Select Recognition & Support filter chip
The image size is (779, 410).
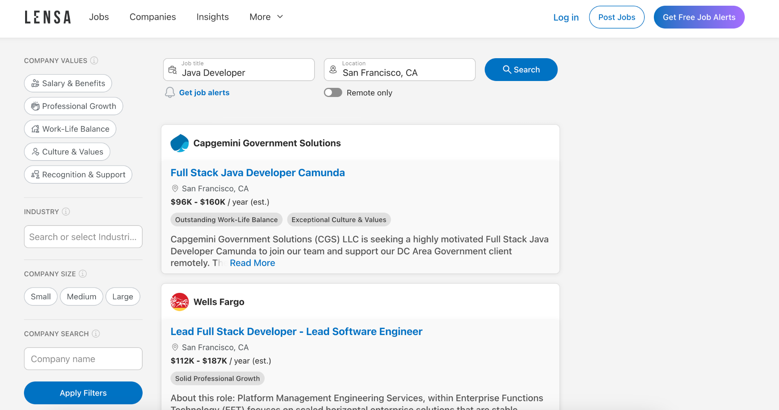[x=78, y=175]
